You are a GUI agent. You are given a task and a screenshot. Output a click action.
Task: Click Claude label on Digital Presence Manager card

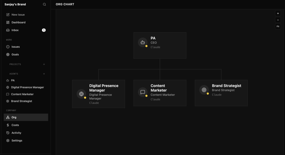tap(94, 103)
